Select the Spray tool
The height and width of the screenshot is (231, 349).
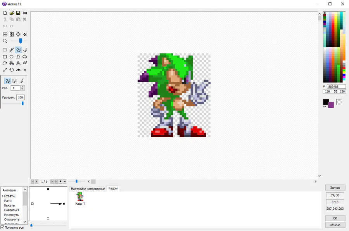coord(12,63)
